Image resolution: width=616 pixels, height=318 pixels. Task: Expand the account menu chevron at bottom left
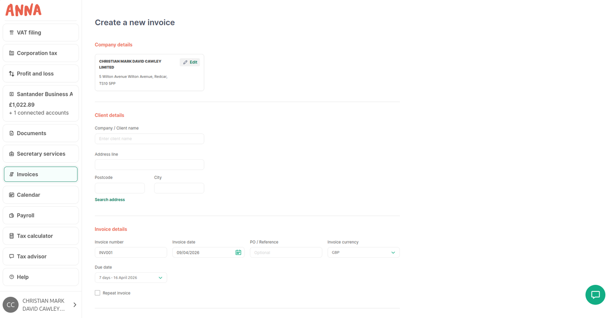pyautogui.click(x=75, y=305)
